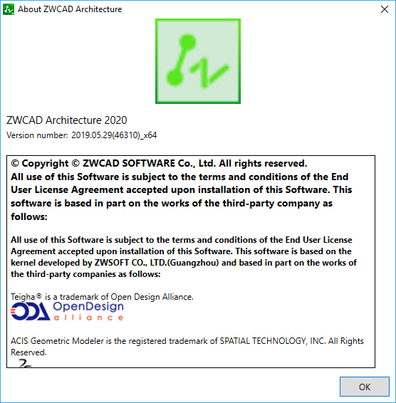This screenshot has height=403, width=396.
Task: Click the bold 'follows:' line
Action: point(29,216)
